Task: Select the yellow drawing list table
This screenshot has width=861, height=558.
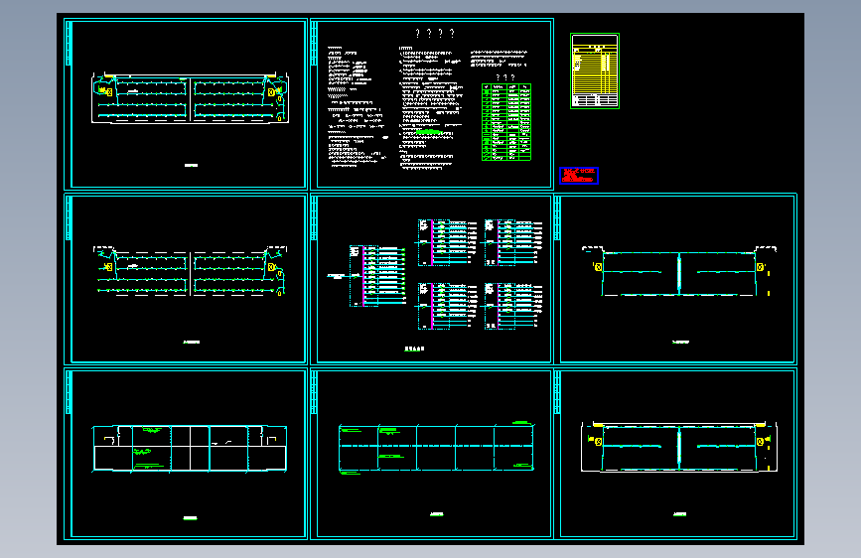Action: (595, 70)
